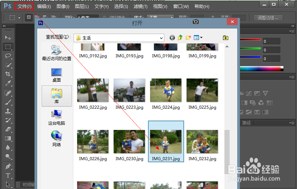This screenshot has height=189, width=297.
Task: Adjust the blue color slider
Action: pyautogui.click(x=250, y=57)
